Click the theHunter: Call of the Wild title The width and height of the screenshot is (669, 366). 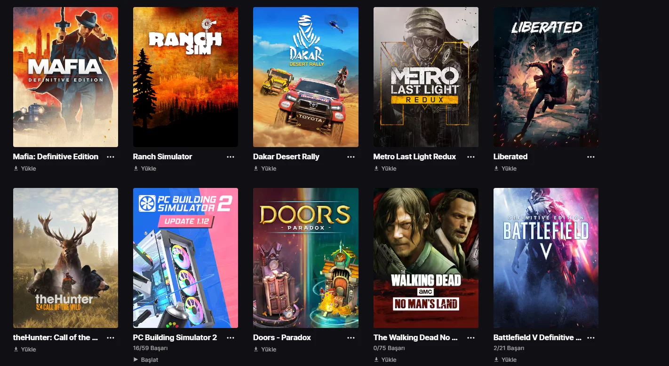tap(56, 338)
